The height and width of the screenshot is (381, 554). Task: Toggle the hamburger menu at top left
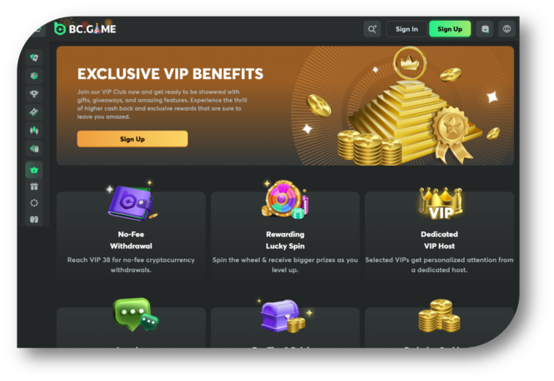click(x=37, y=29)
